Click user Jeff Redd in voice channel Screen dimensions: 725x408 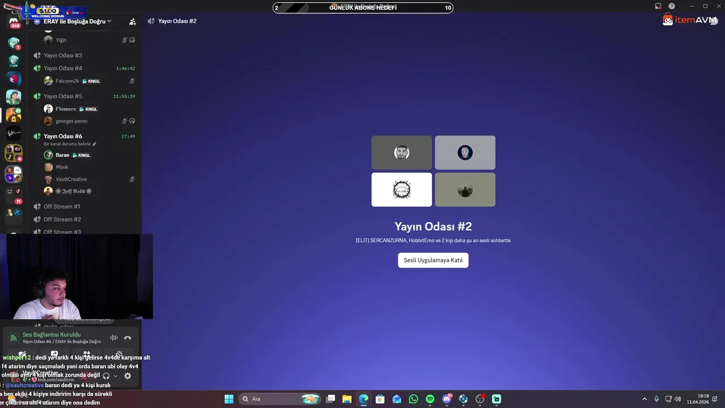73,191
